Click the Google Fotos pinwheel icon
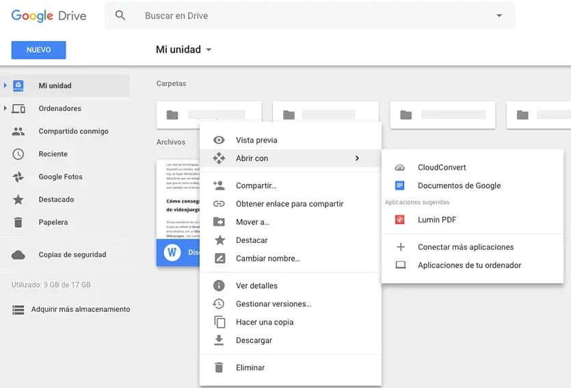 coord(18,177)
